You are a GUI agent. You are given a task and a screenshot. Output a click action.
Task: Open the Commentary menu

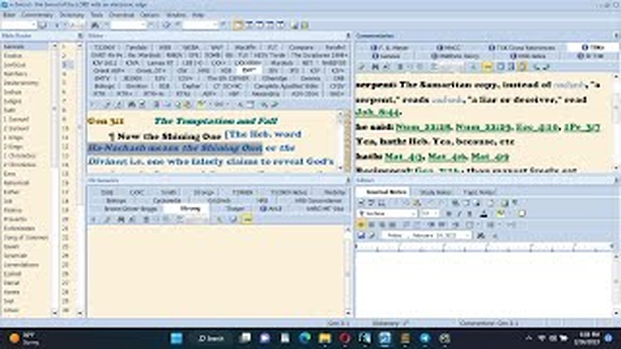click(x=37, y=15)
